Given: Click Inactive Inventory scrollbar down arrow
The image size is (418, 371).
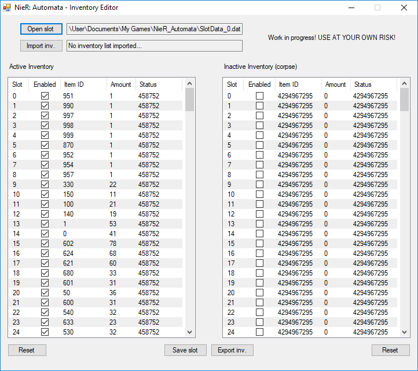Looking at the screenshot, I should (x=405, y=332).
